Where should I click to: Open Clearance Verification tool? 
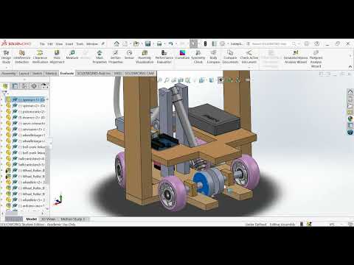pyautogui.click(x=40, y=57)
